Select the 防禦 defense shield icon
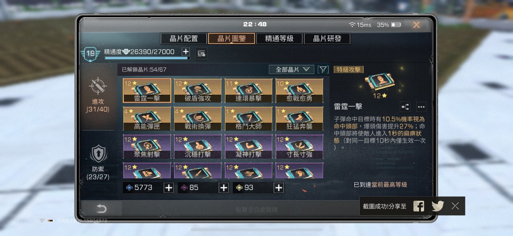The image size is (513, 236). tap(98, 154)
